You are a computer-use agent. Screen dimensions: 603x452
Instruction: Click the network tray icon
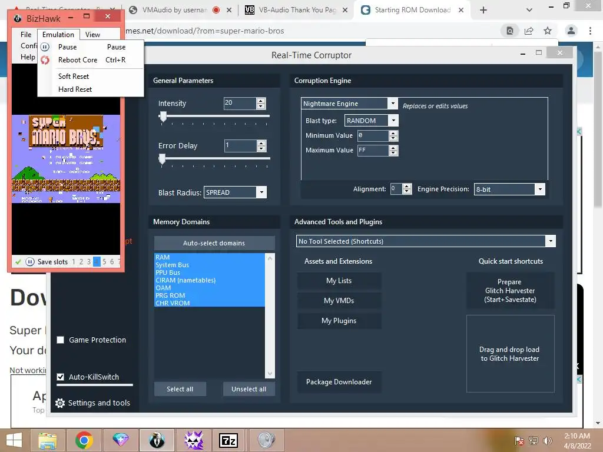534,440
